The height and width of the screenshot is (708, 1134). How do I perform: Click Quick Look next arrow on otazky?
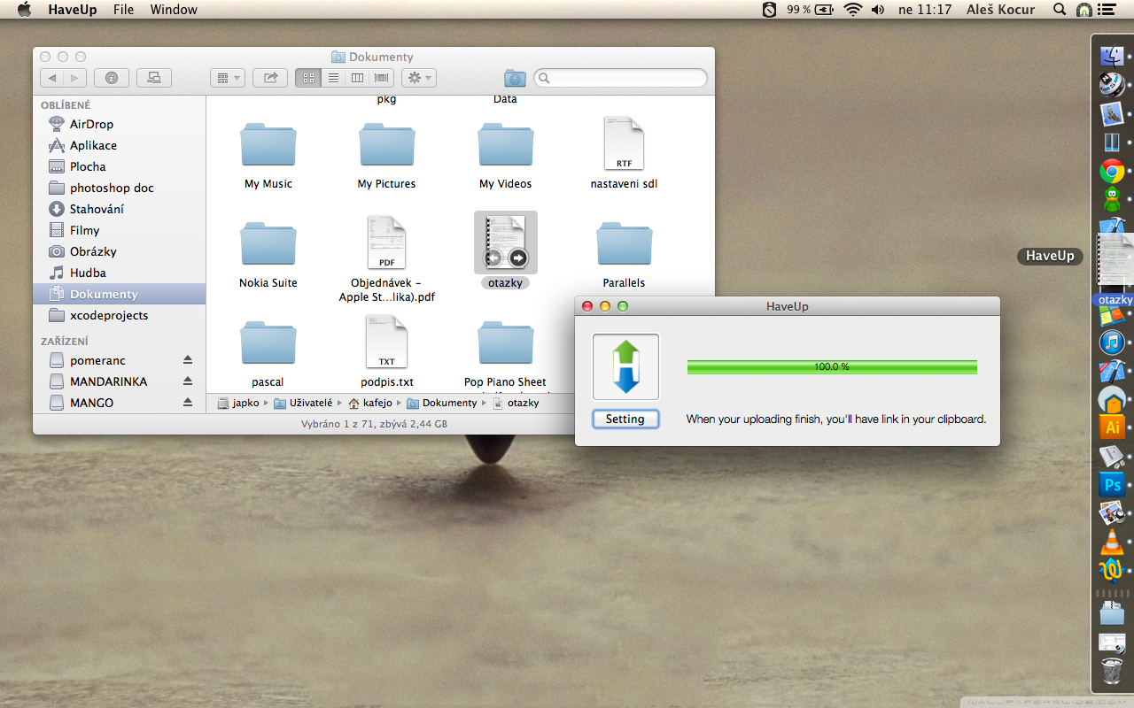point(518,258)
